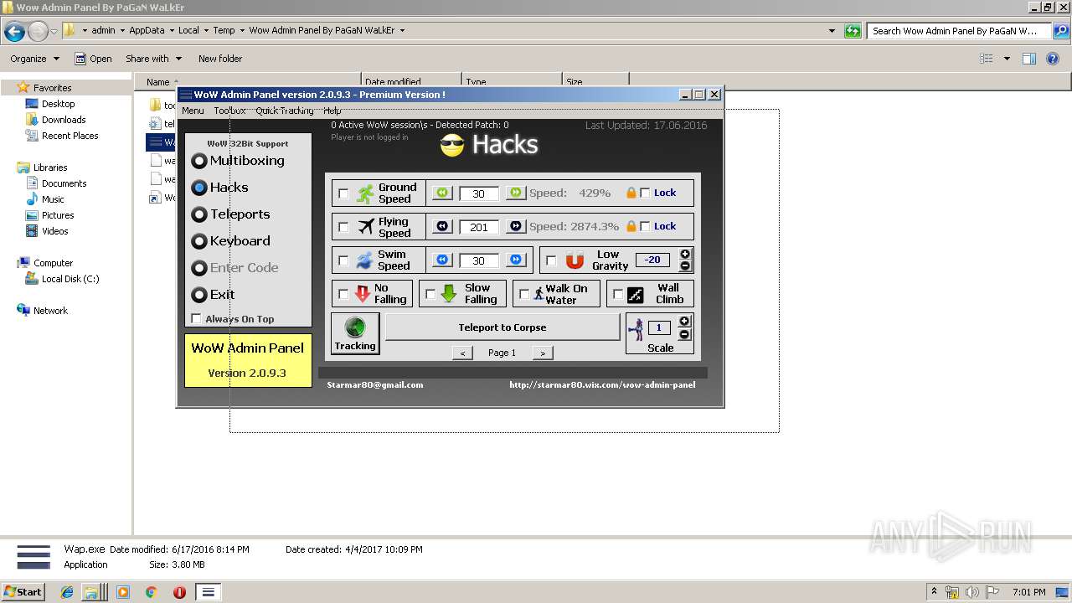Select the Teleports radio option
1072x603 pixels.
[199, 214]
